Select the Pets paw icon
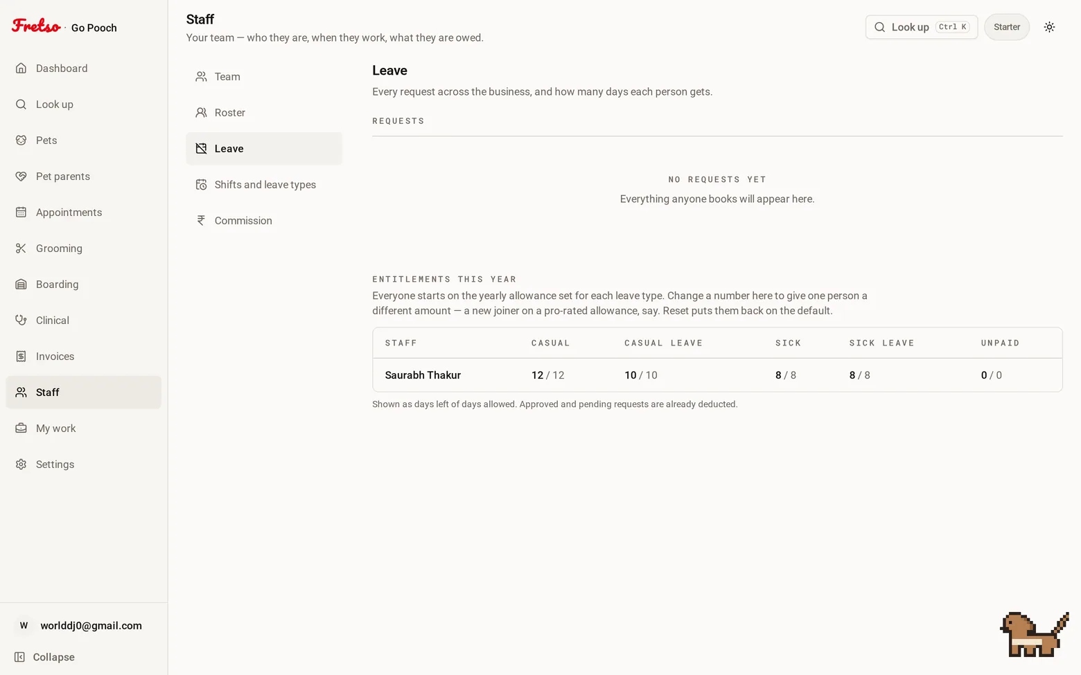The image size is (1081, 675). pos(21,140)
